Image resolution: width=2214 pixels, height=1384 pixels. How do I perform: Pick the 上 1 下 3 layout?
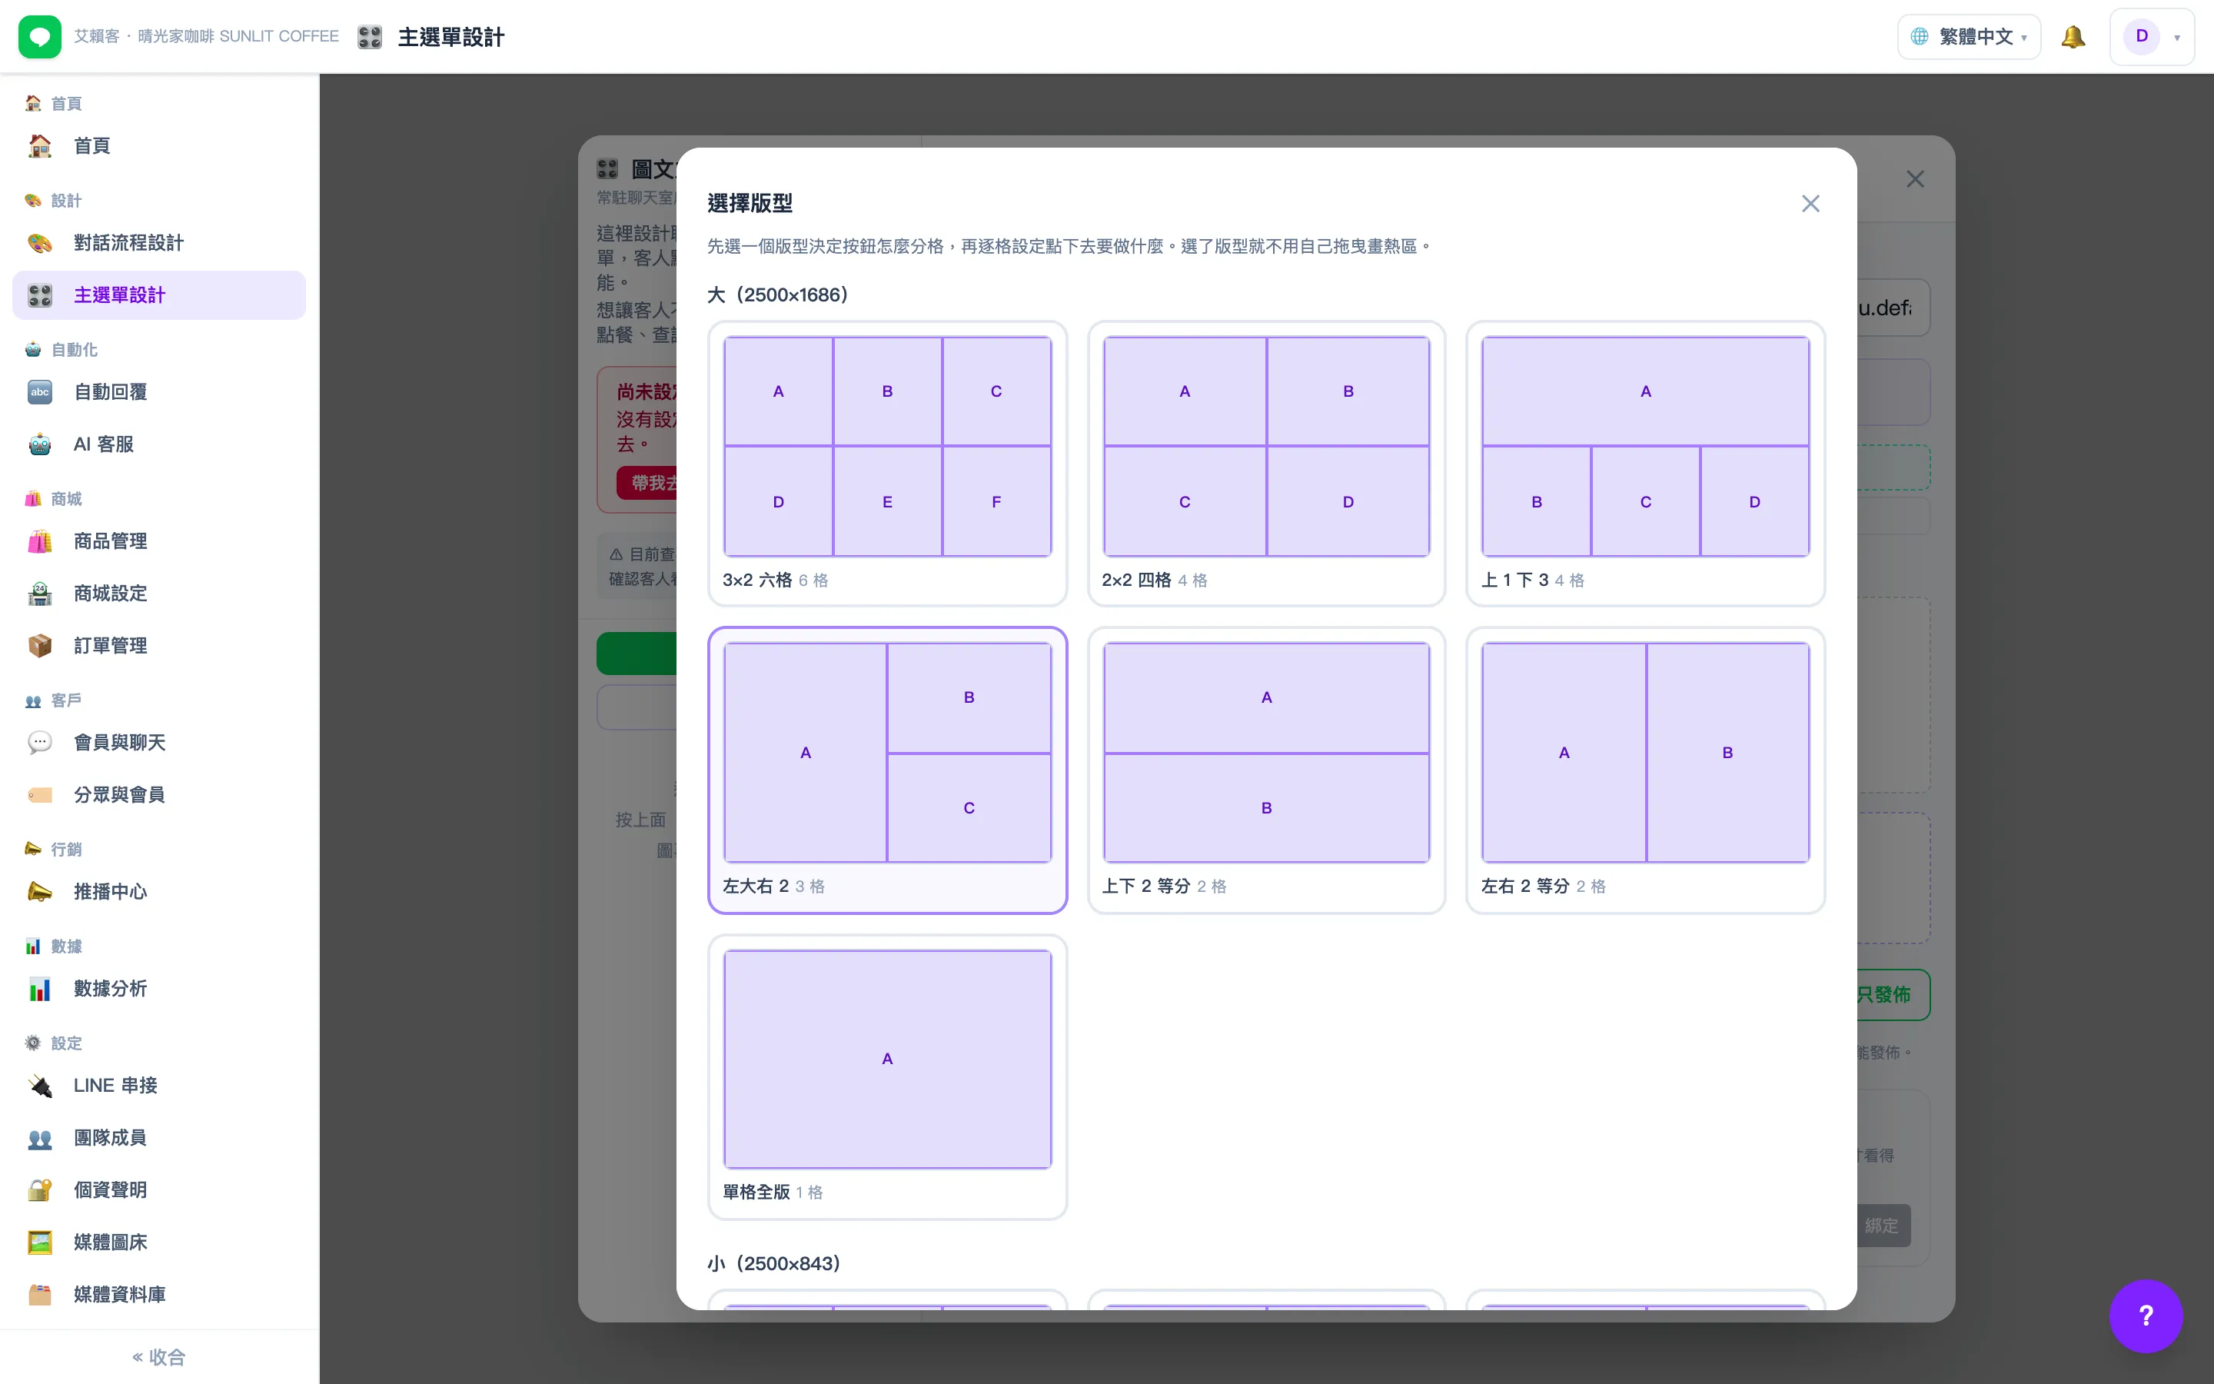point(1645,463)
